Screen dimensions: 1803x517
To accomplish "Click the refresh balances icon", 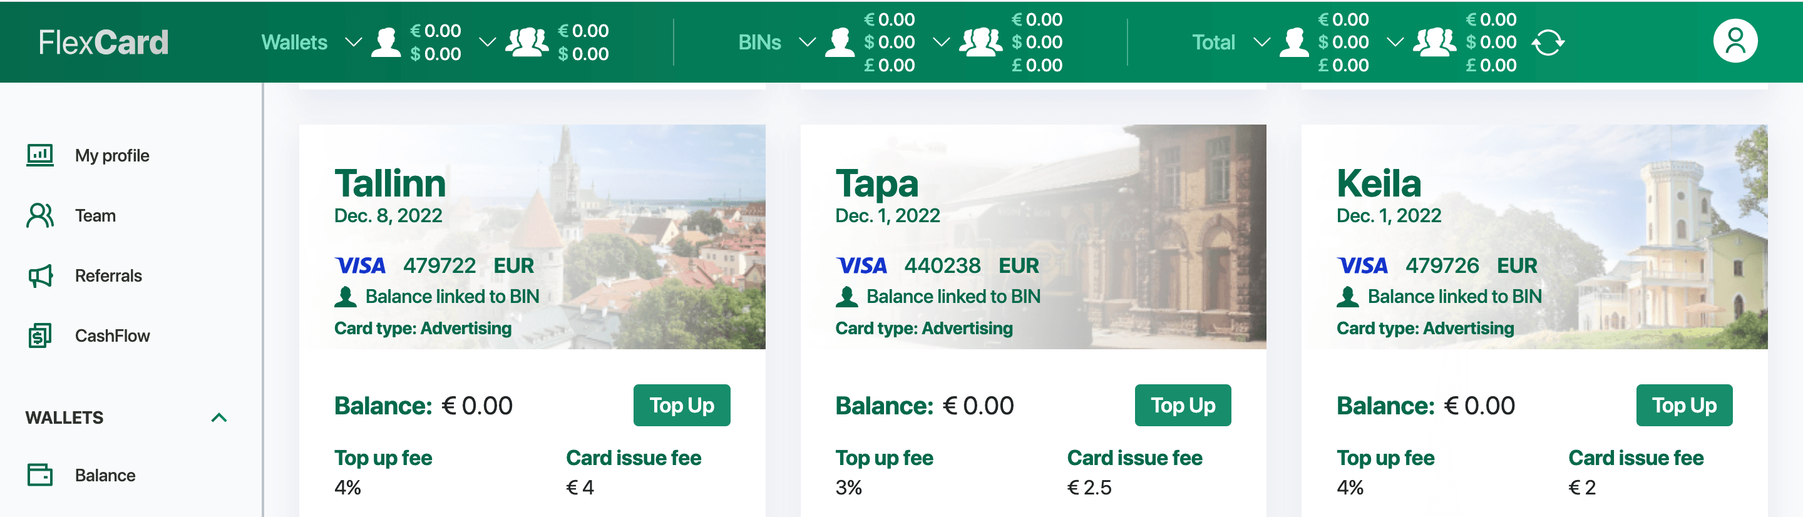I will click(x=1548, y=43).
